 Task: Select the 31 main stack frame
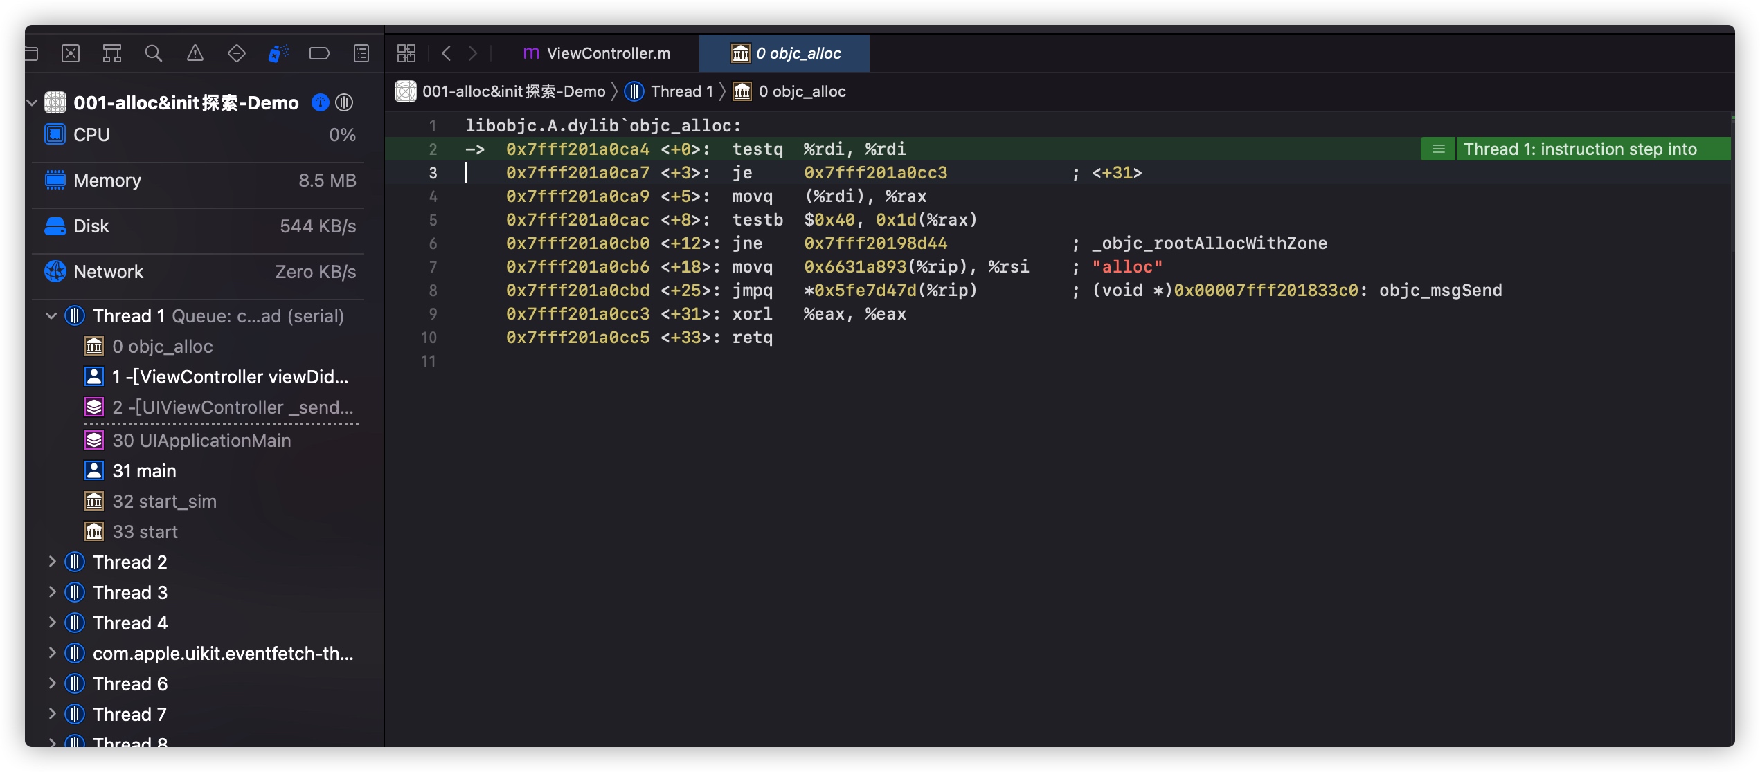point(144,471)
